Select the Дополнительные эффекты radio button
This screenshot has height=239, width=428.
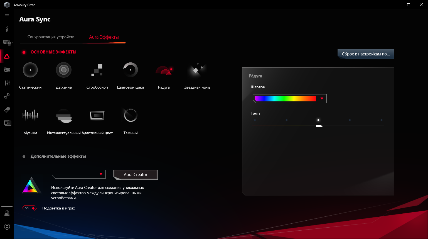pos(24,157)
